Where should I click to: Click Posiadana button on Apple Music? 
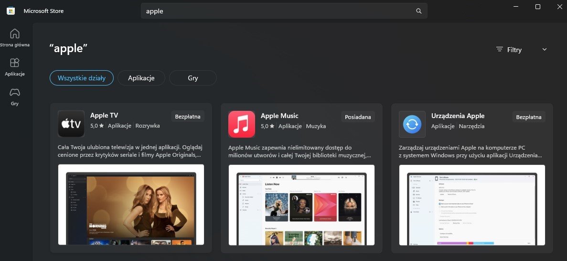pos(358,117)
